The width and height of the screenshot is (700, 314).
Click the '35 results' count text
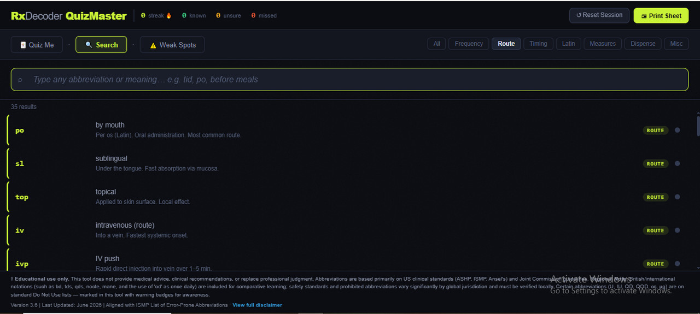[24, 107]
